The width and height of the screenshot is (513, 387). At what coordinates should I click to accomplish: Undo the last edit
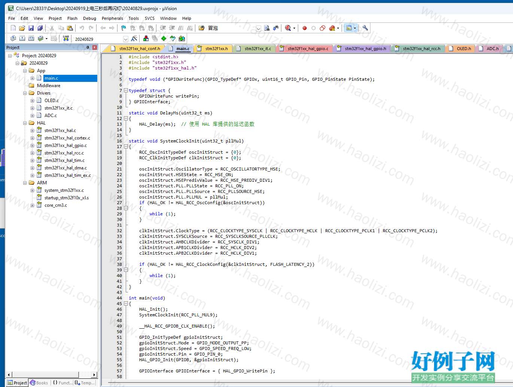point(82,28)
